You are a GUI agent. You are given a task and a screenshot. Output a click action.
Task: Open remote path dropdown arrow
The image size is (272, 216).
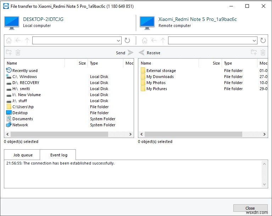(x=254, y=40)
